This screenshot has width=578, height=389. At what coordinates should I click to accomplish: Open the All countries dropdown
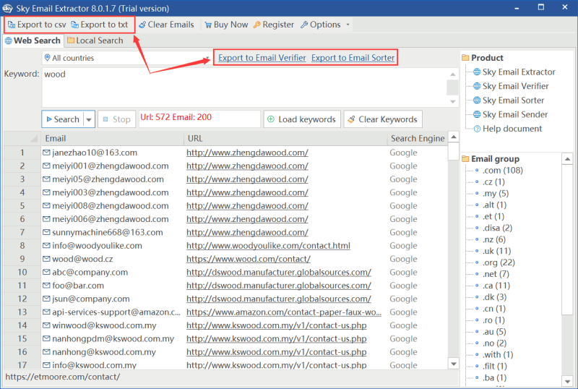(127, 58)
